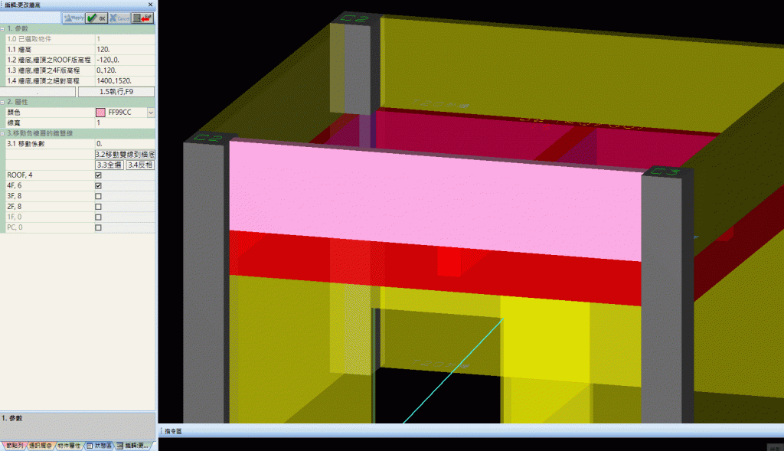Viewport: 784px width, 451px height.
Task: Collapse the '2. 屬性' section
Action: tap(2, 102)
